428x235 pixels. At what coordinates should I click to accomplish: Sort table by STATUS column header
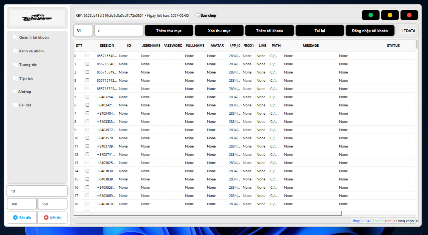[393, 46]
